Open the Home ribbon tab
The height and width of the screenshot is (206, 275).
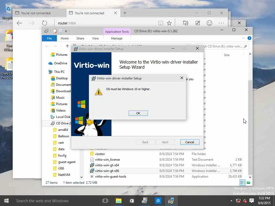pos(64,38)
